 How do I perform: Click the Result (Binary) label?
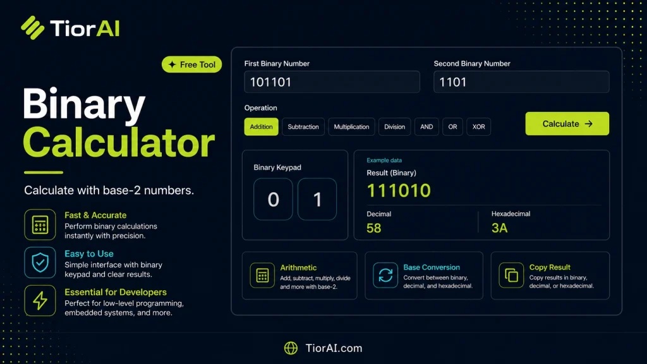click(x=391, y=173)
